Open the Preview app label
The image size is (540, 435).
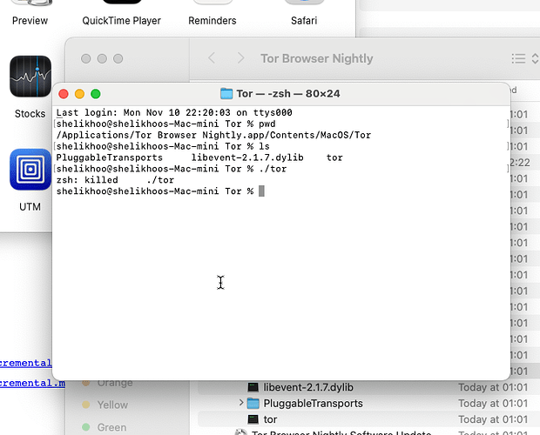pyautogui.click(x=30, y=21)
